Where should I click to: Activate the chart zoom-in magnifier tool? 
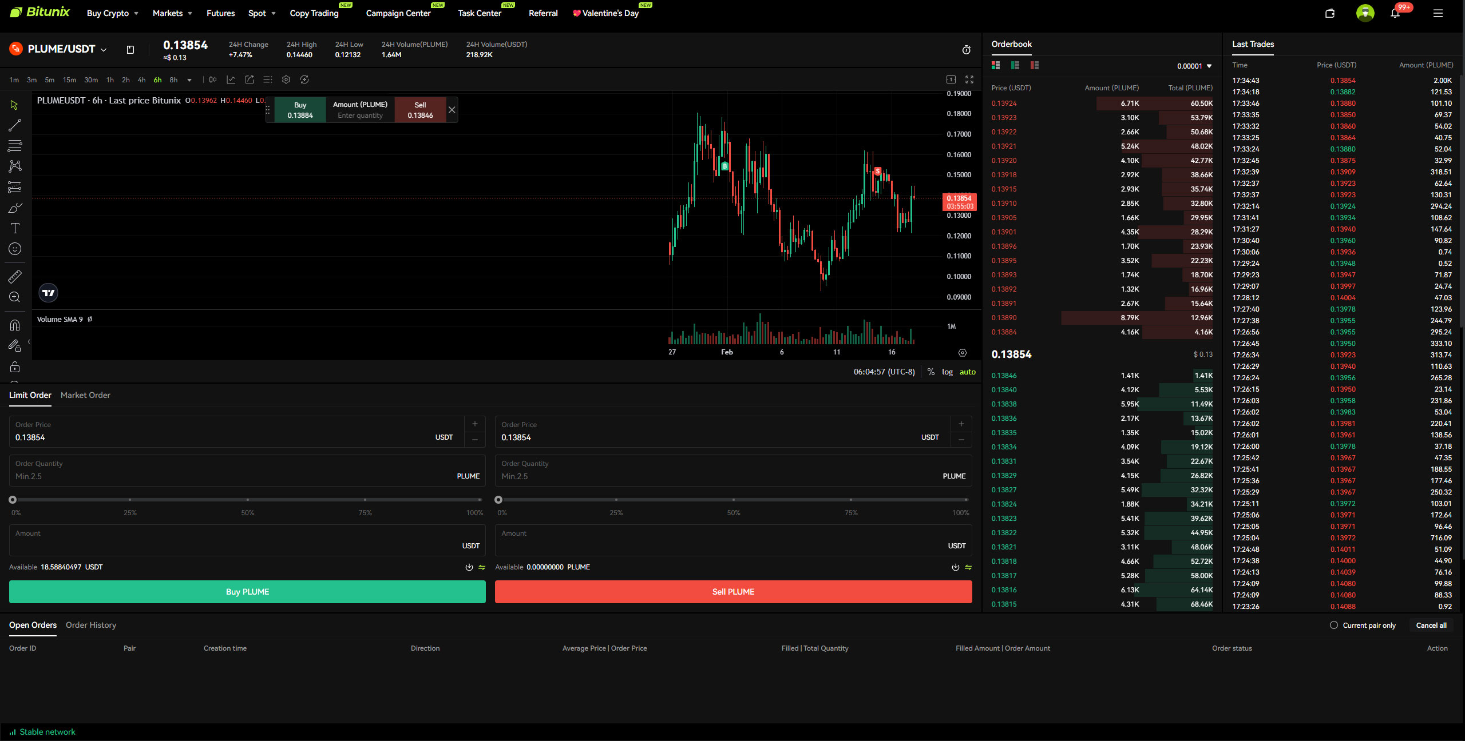14,297
